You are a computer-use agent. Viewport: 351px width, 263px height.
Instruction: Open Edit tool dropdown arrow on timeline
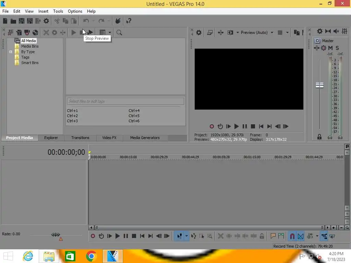pyautogui.click(x=186, y=236)
